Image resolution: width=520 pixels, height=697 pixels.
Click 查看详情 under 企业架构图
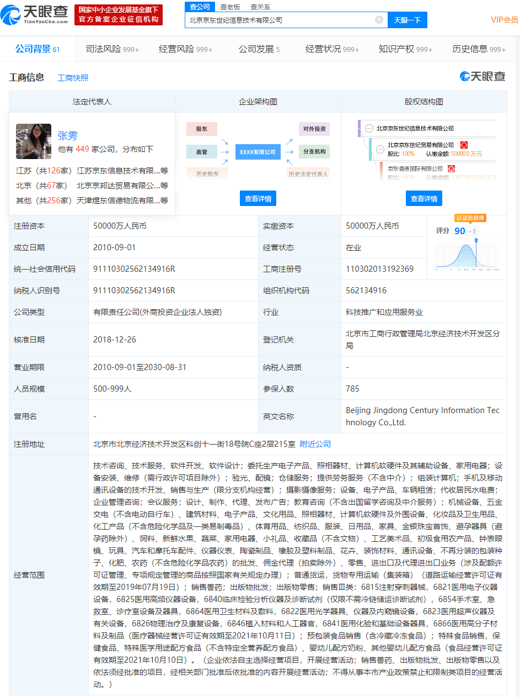click(x=258, y=199)
